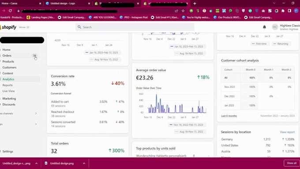This screenshot has width=300, height=169.
Task: Open Customer cohort analysis title
Action: pos(240,60)
